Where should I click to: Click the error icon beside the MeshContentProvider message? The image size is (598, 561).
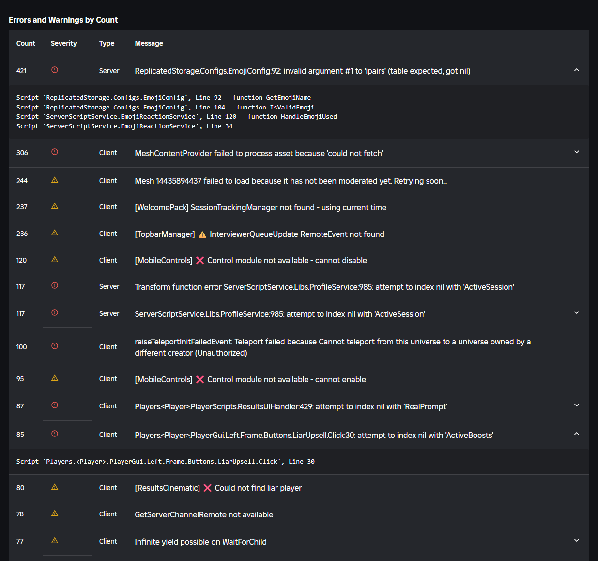[55, 152]
